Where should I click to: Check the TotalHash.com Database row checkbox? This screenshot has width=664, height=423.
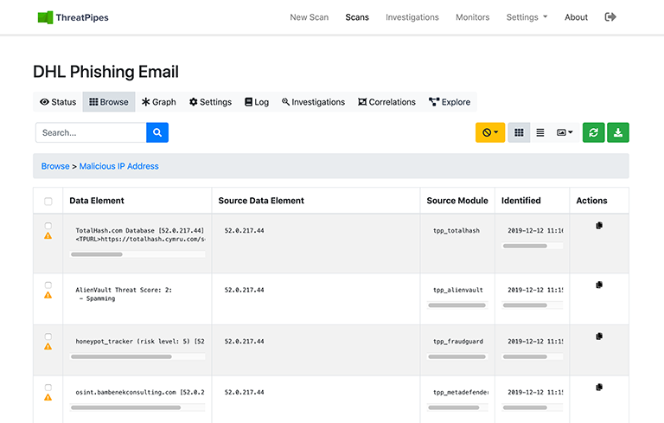(48, 227)
